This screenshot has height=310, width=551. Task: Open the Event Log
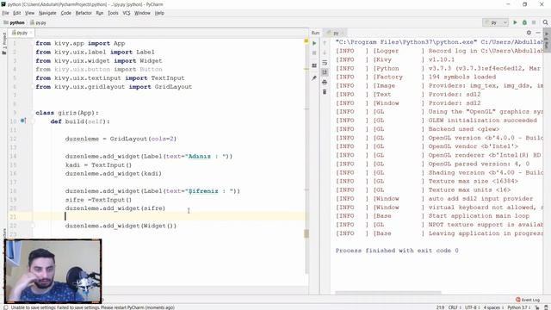[x=528, y=300]
